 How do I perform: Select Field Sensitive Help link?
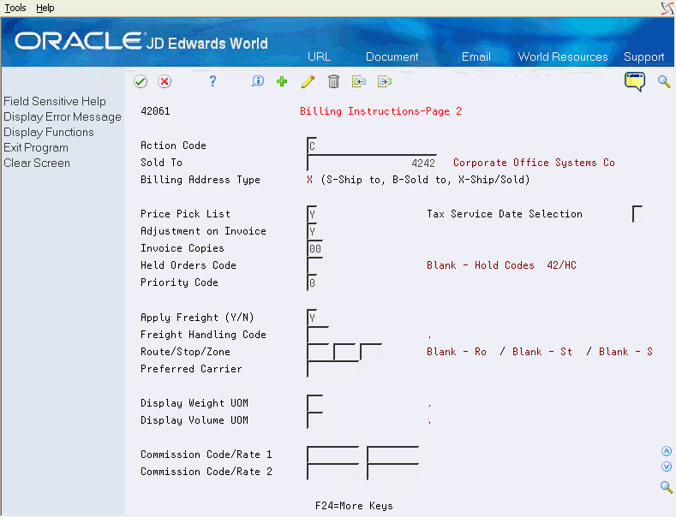click(x=55, y=101)
